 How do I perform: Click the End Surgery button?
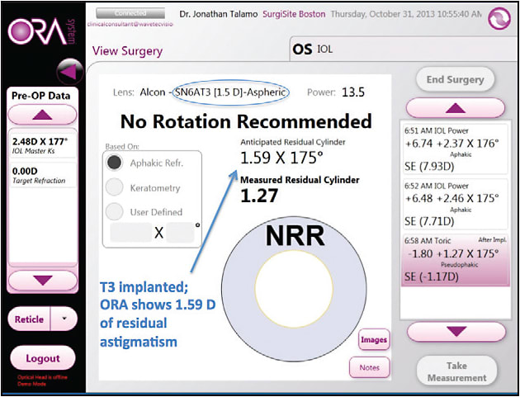[455, 79]
